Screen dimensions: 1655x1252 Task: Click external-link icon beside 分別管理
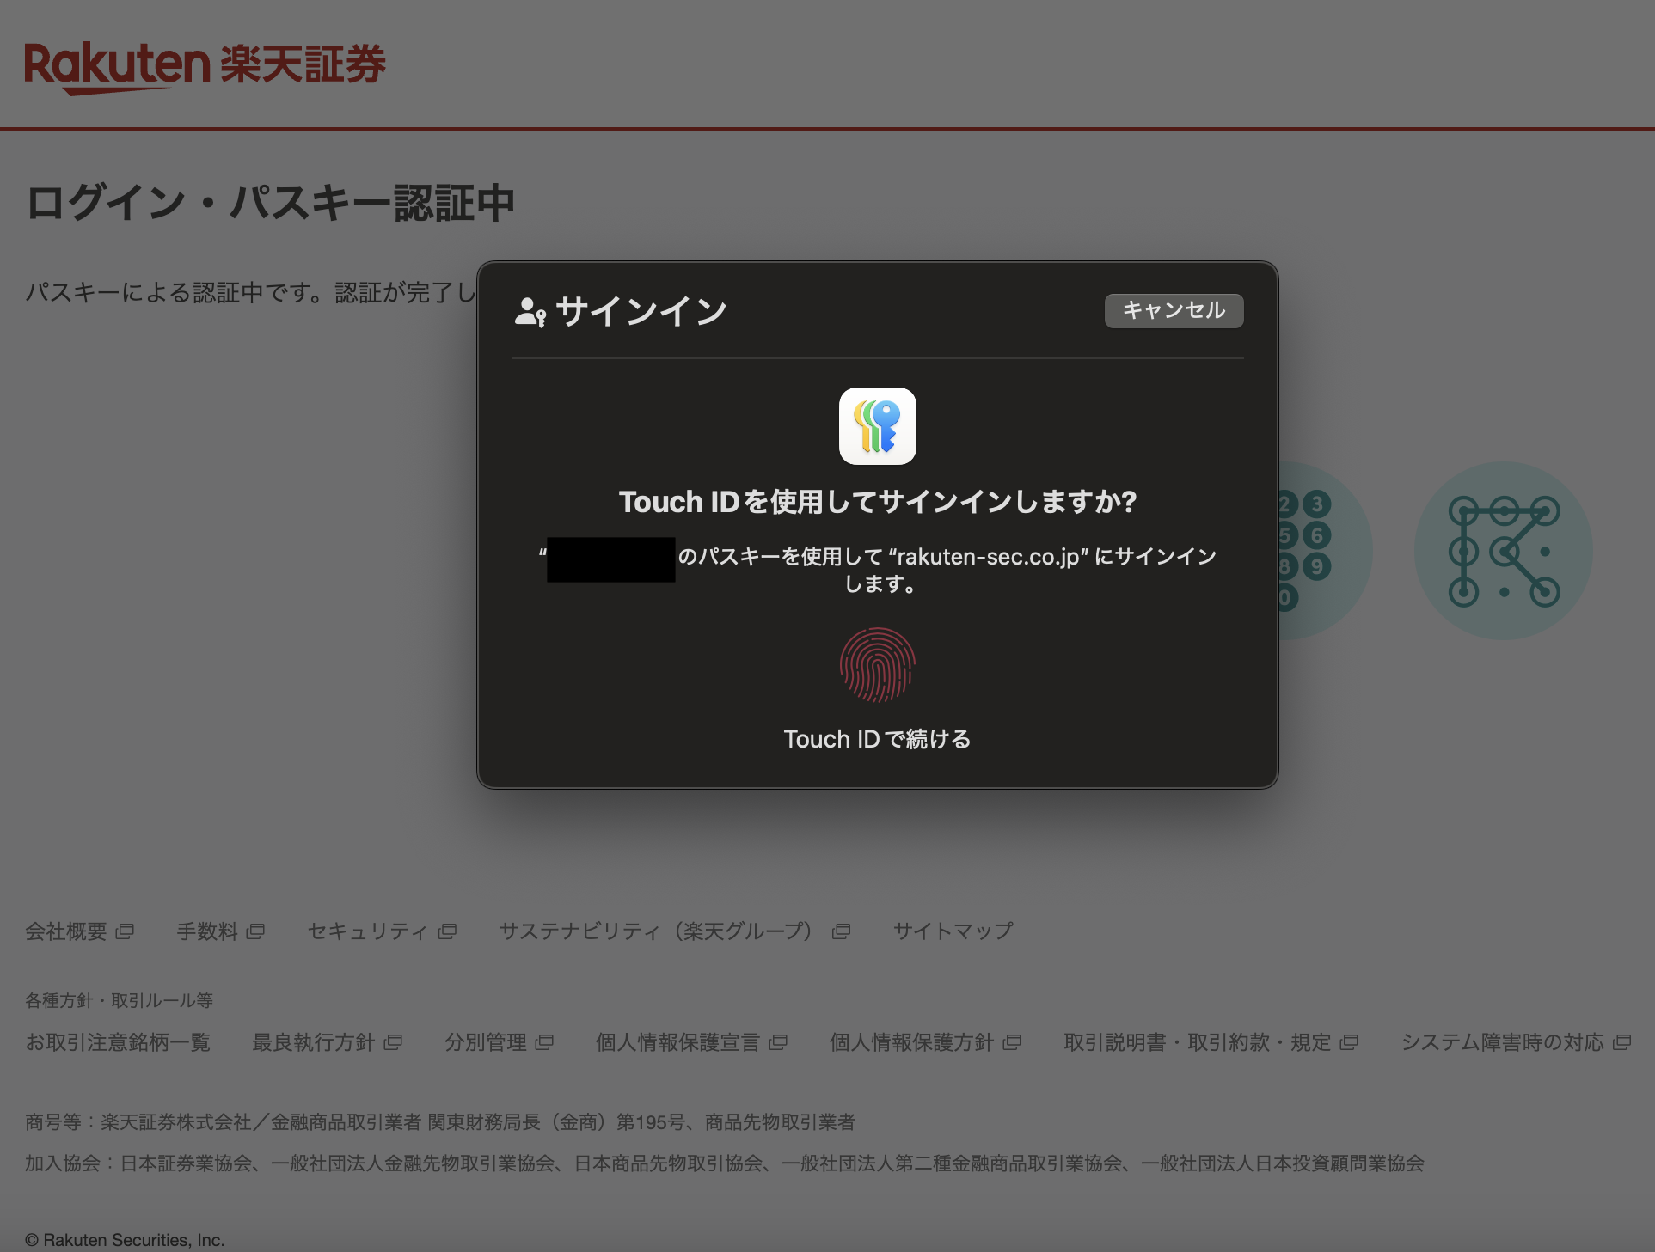(x=544, y=1042)
